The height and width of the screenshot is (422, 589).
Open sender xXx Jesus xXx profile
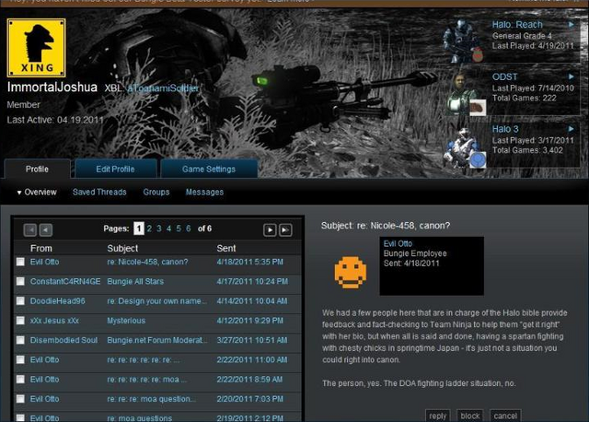click(54, 321)
